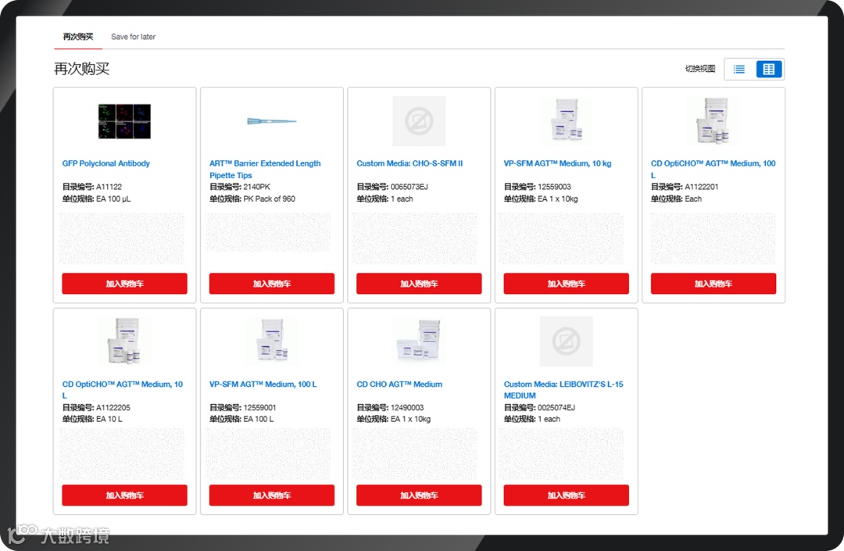This screenshot has width=844, height=551.
Task: Add CD OptiCHO AGT Medium 10 L to cart
Action: tap(124, 495)
